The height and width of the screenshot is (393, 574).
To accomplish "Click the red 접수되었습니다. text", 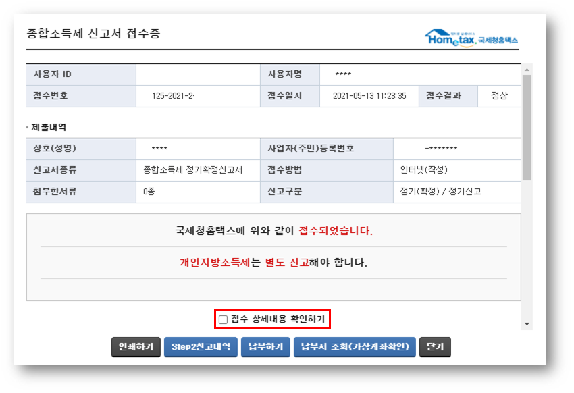I will coord(336,230).
